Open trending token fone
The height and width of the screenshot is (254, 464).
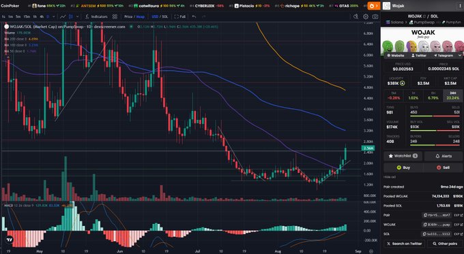click(46, 5)
